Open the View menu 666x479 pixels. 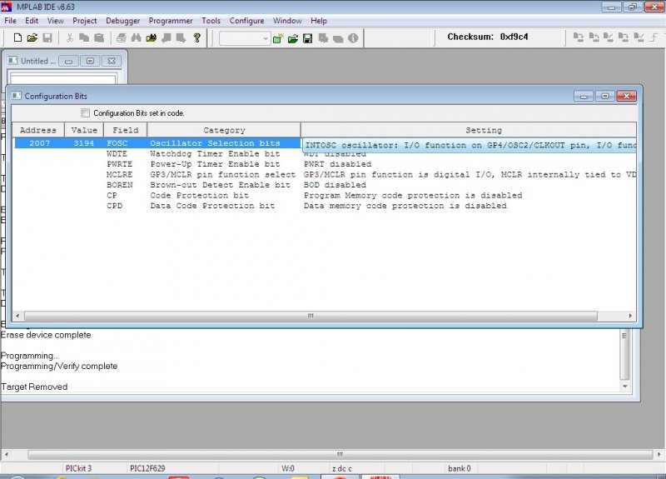click(x=55, y=20)
